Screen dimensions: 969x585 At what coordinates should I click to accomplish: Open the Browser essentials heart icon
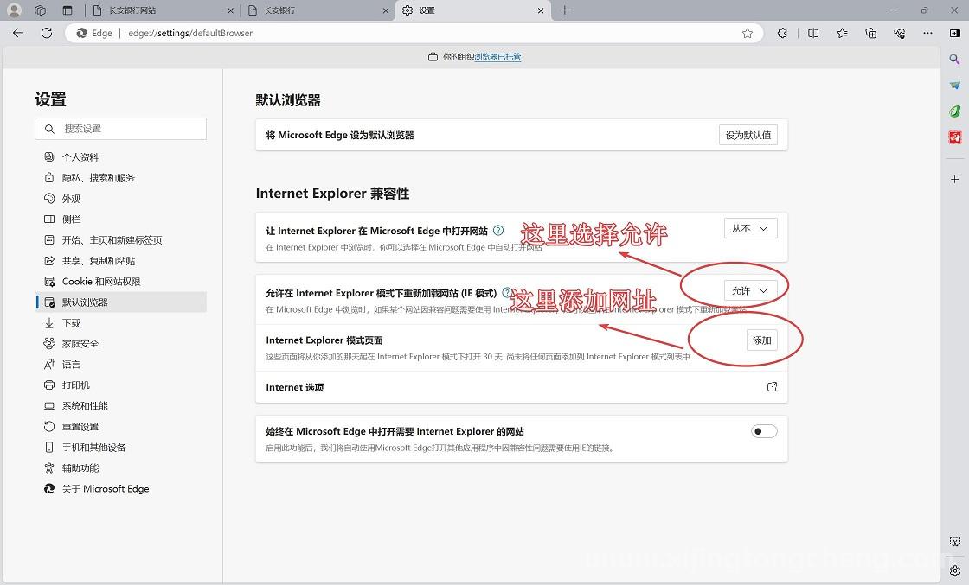coord(899,34)
